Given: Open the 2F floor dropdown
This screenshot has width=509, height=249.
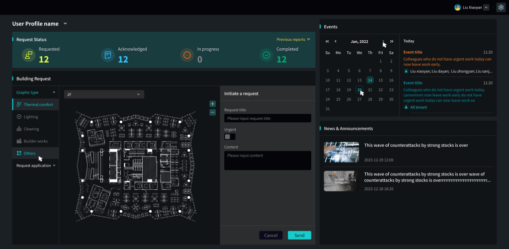Looking at the screenshot, I should coord(104,94).
